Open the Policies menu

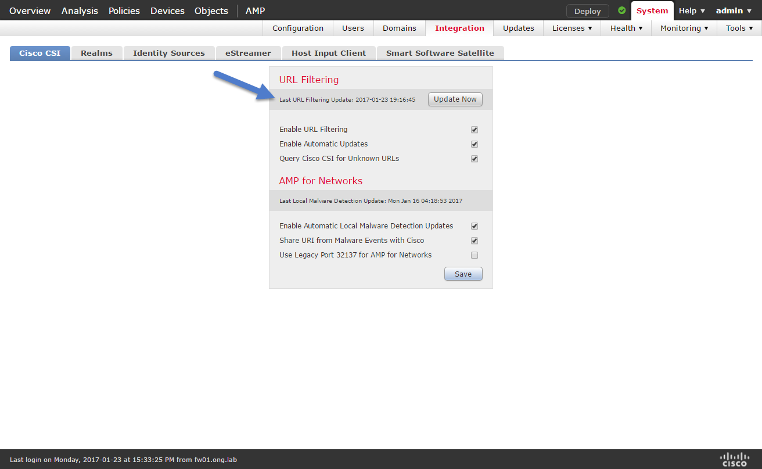(x=124, y=10)
